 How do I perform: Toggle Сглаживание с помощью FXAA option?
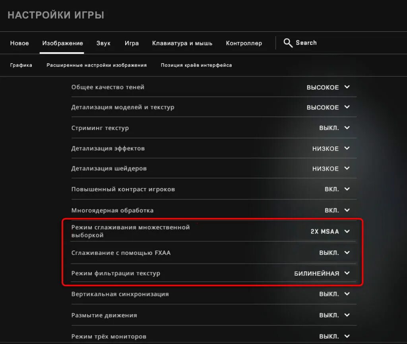click(x=334, y=253)
